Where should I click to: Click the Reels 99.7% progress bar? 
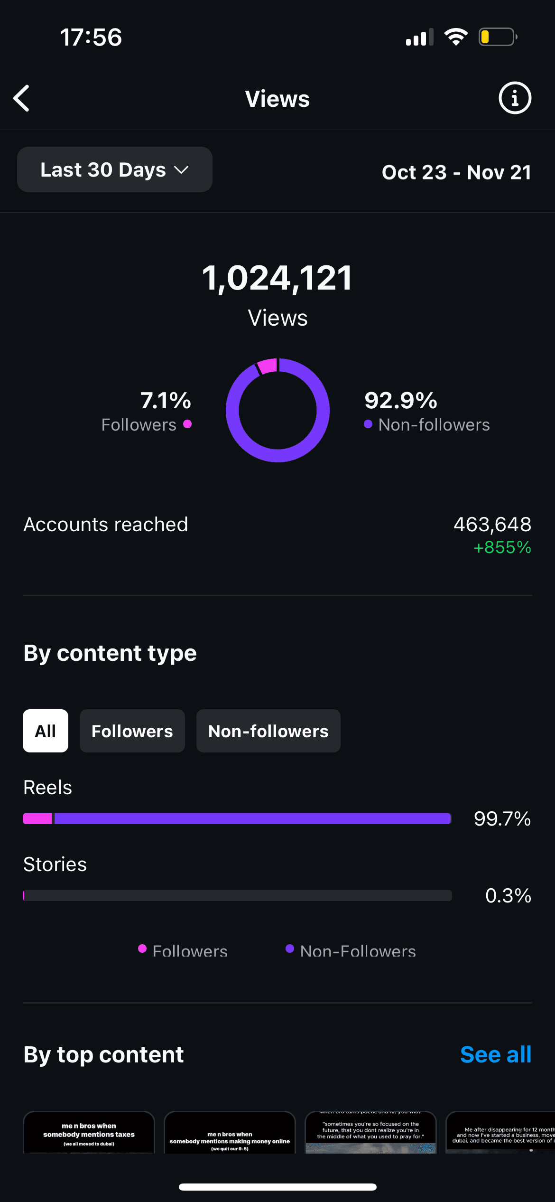click(x=237, y=818)
